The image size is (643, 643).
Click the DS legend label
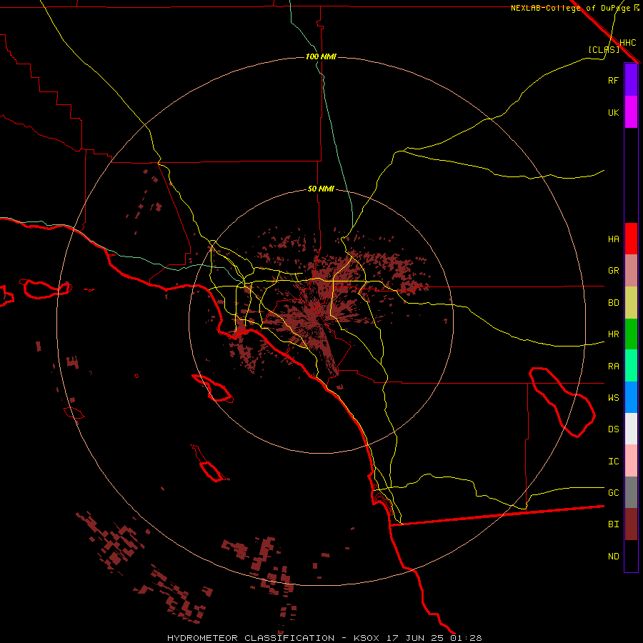tap(613, 429)
